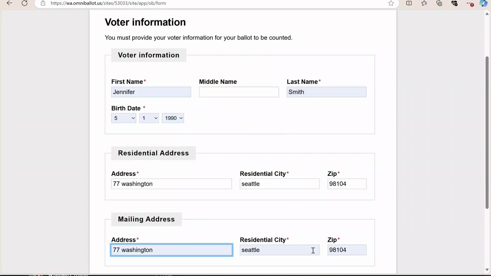491x276 pixels.
Task: Expand the birth day dropdown
Action: tap(149, 118)
